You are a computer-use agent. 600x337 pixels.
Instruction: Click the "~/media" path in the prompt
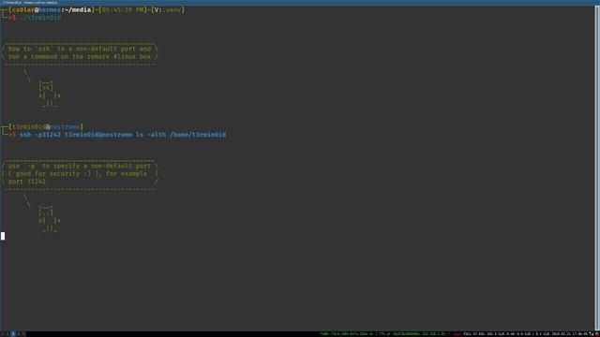click(x=78, y=9)
